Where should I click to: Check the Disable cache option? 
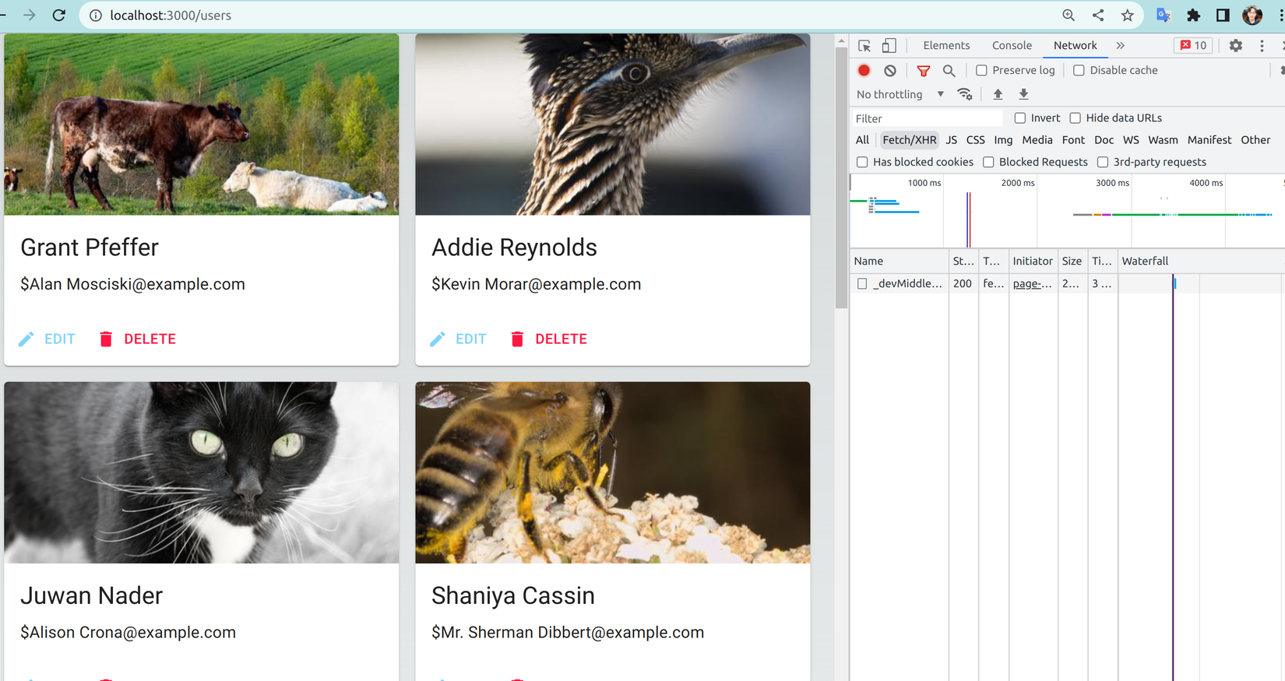coord(1079,70)
